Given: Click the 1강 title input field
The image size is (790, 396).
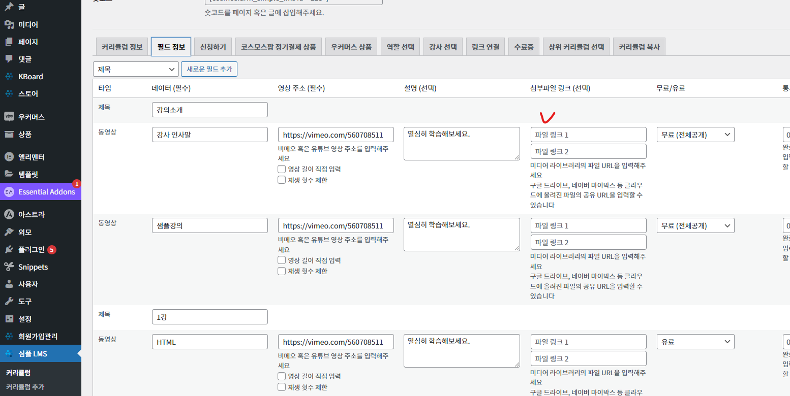Looking at the screenshot, I should tap(209, 317).
